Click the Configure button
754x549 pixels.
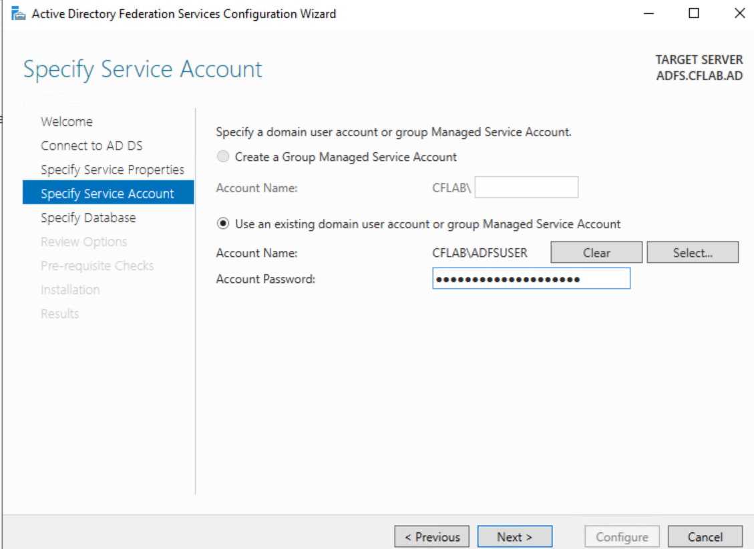622,537
